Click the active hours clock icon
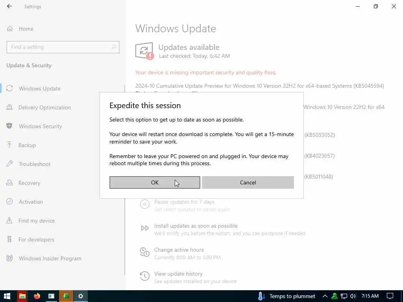The height and width of the screenshot is (302, 403). (x=145, y=252)
